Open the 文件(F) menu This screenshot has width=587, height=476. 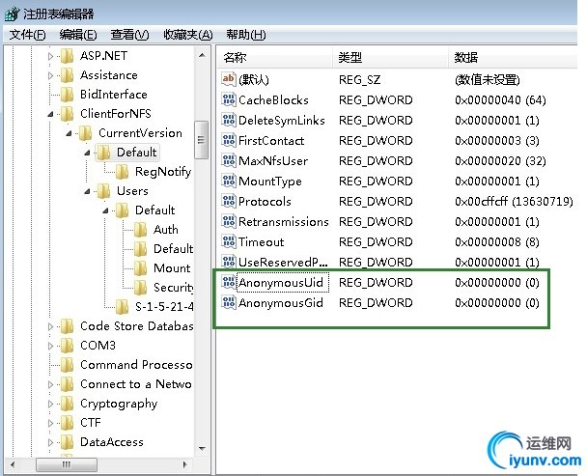[x=27, y=35]
